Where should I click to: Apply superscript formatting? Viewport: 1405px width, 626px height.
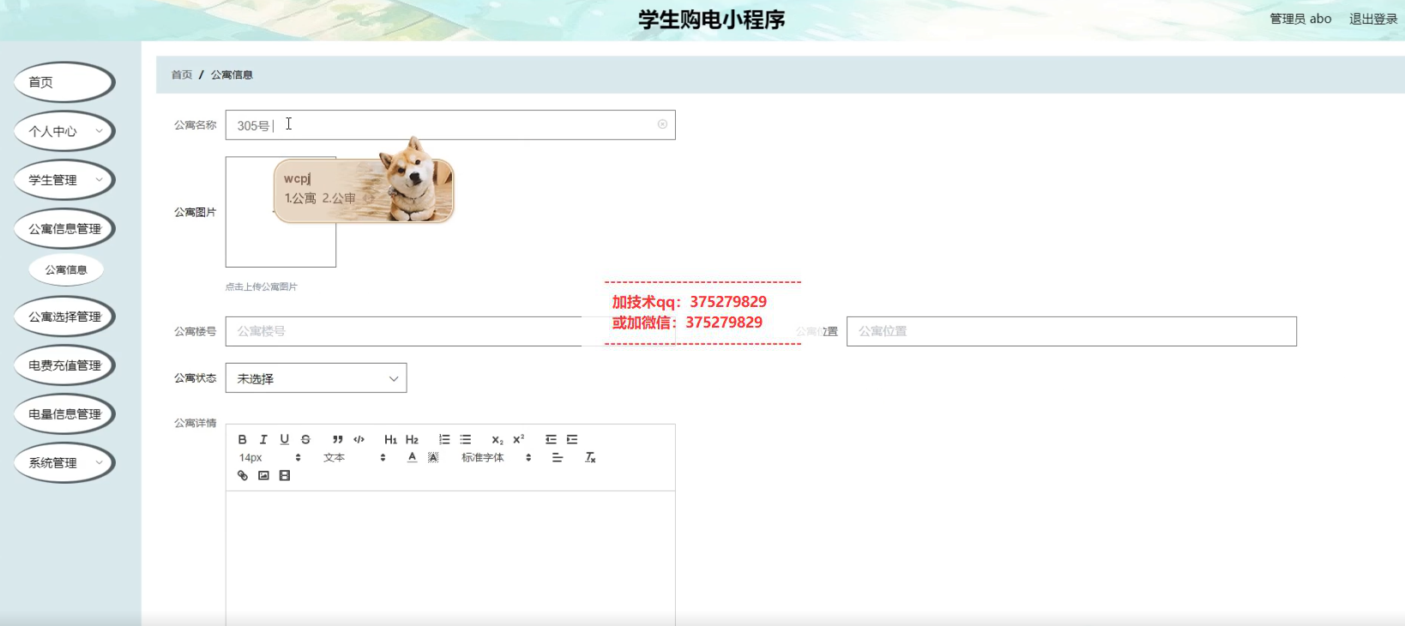[x=519, y=439]
